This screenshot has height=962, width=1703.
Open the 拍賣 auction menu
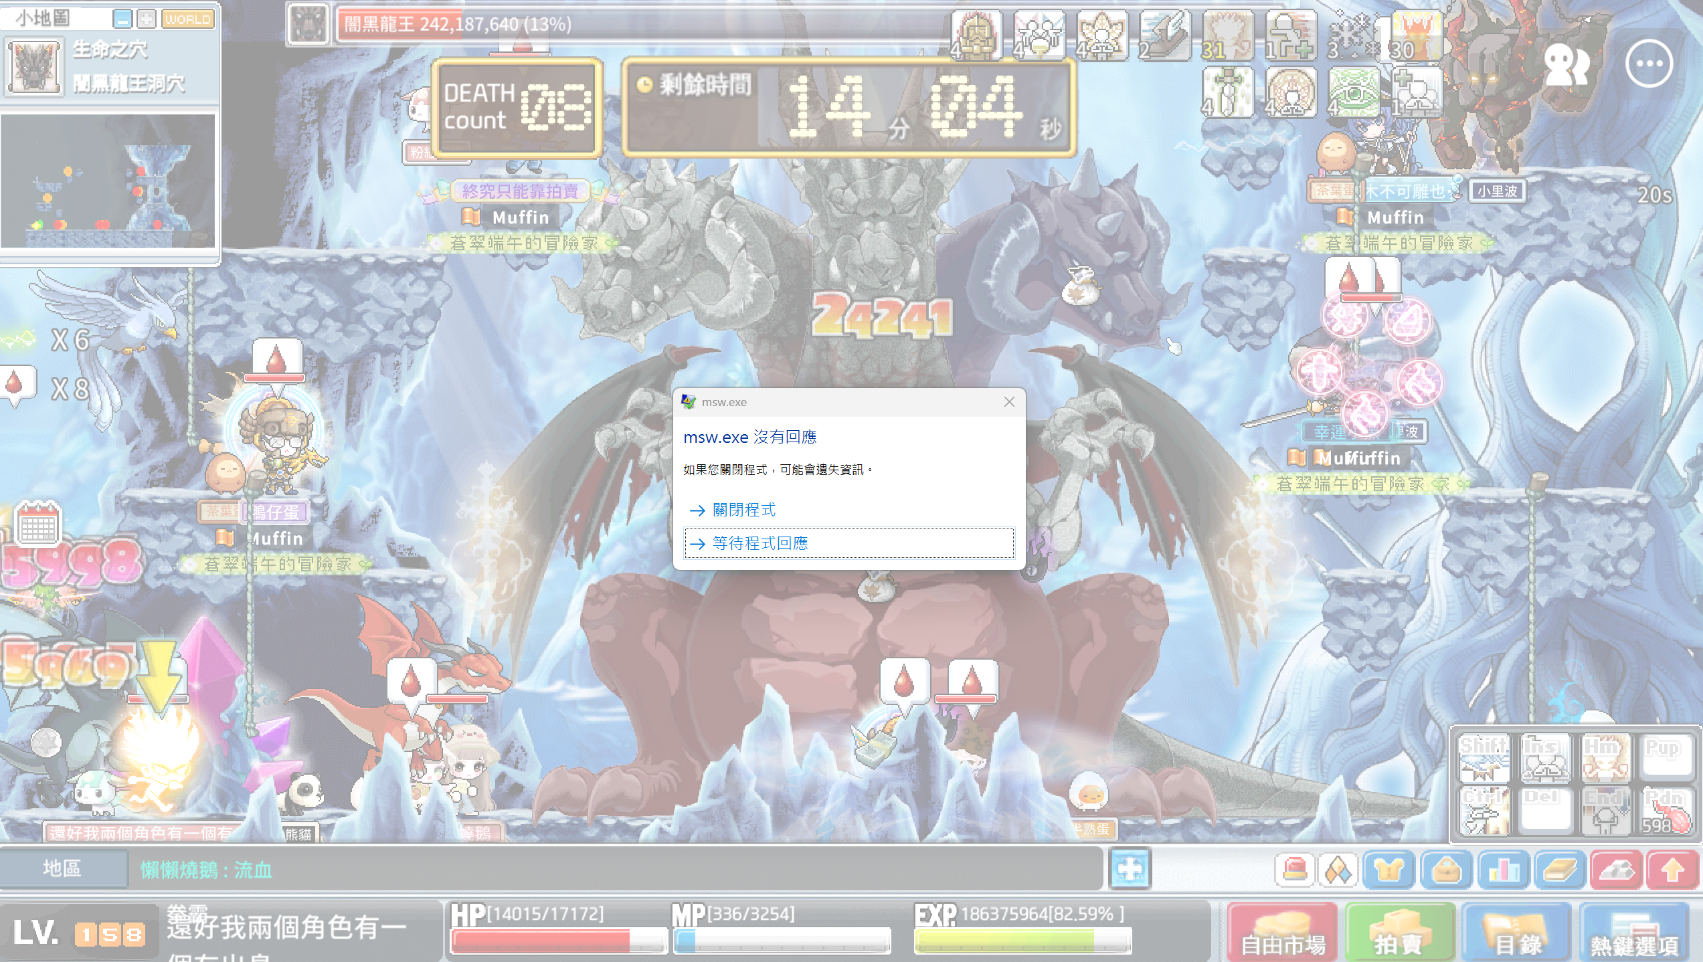(x=1400, y=933)
